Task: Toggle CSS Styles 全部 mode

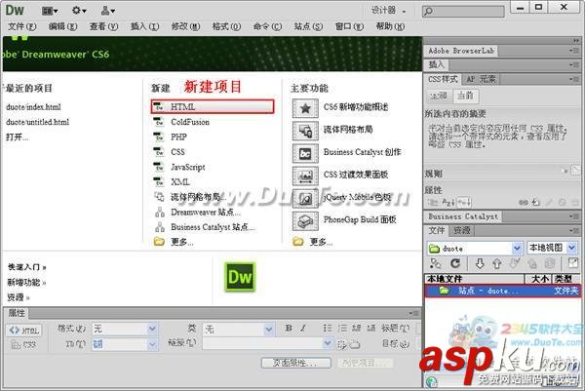Action: point(438,96)
